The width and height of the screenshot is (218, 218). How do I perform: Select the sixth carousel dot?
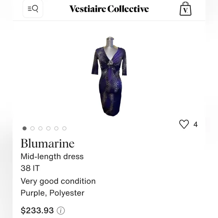pos(64,128)
